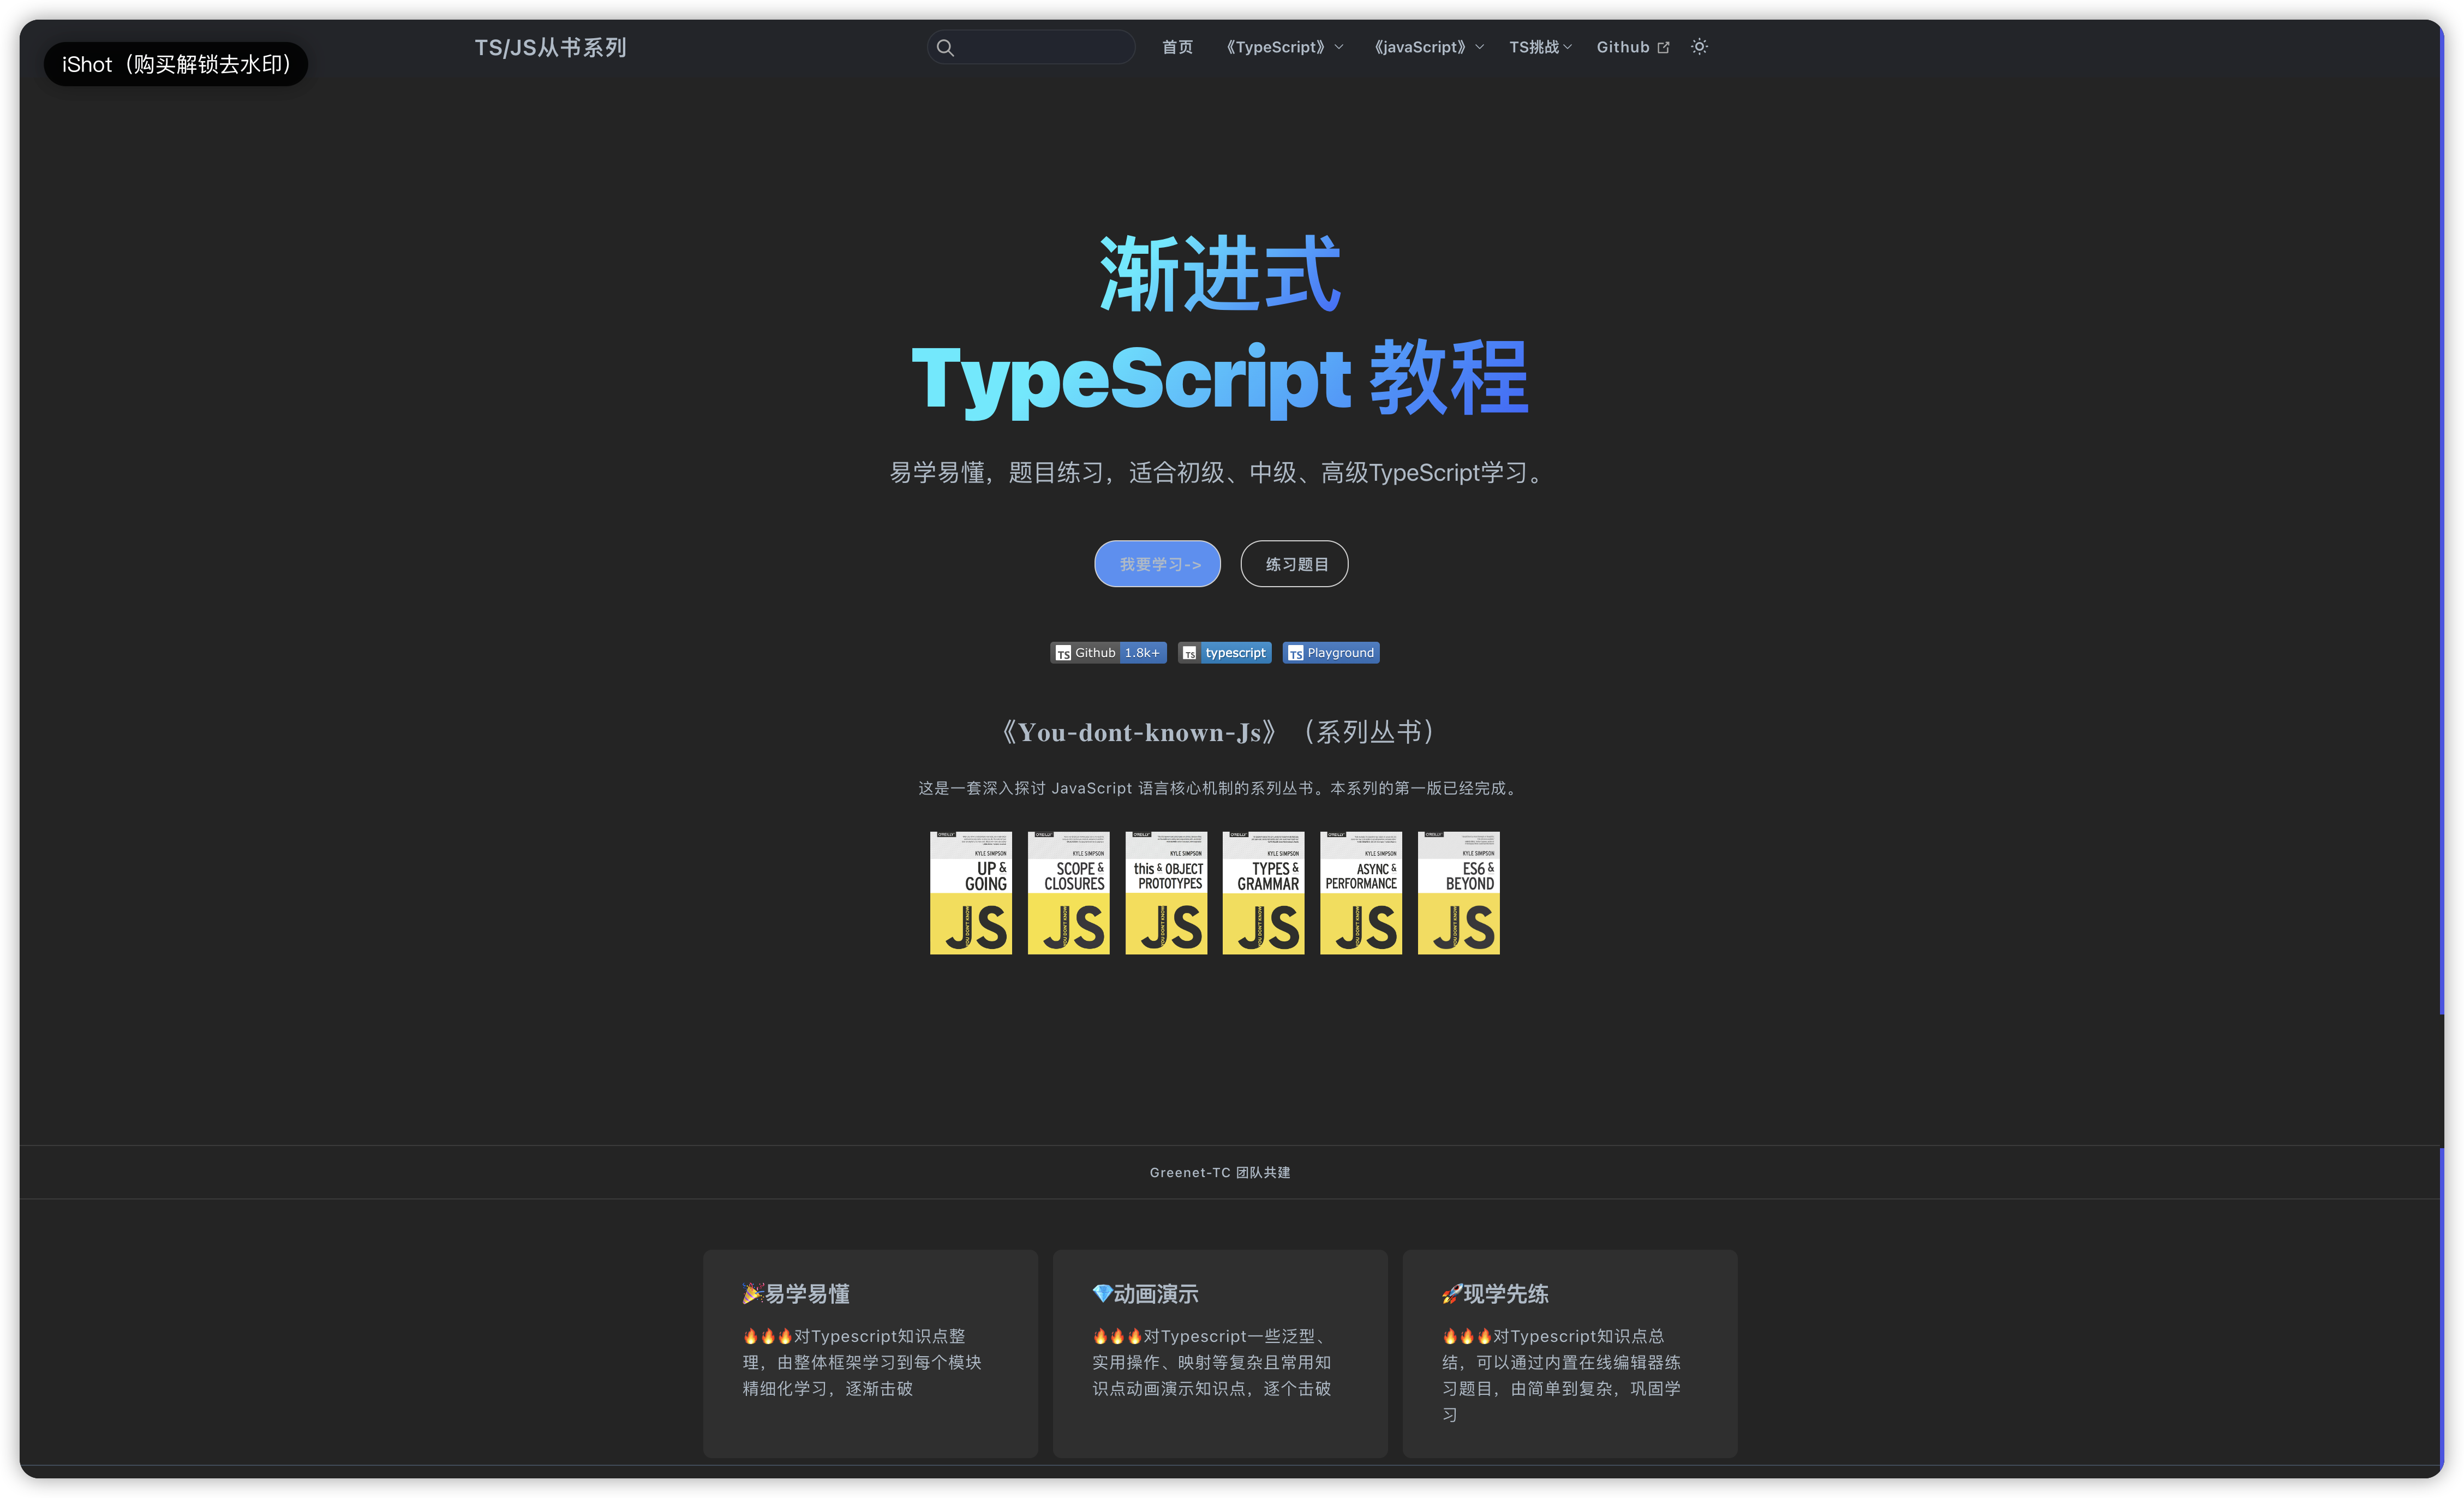Image resolution: width=2464 pixels, height=1498 pixels.
Task: Go to the 首页 nav item
Action: [x=1177, y=47]
